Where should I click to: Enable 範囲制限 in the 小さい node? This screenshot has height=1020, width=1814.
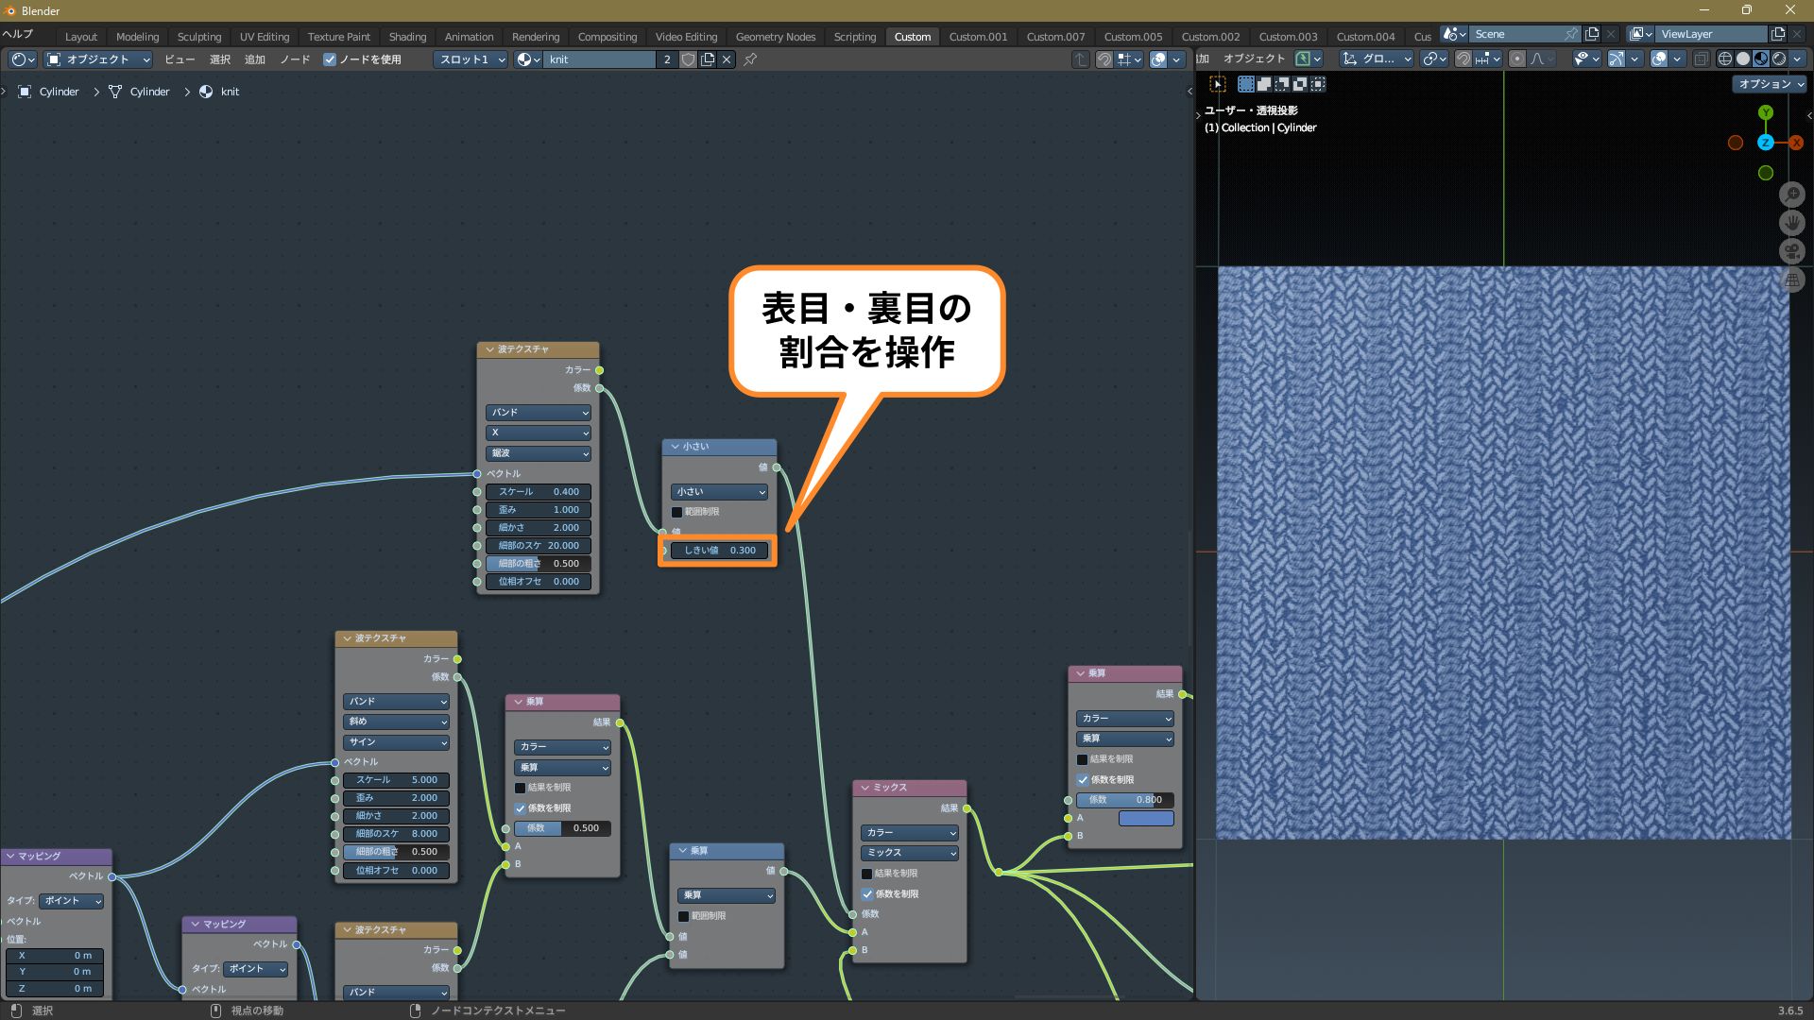click(x=676, y=512)
